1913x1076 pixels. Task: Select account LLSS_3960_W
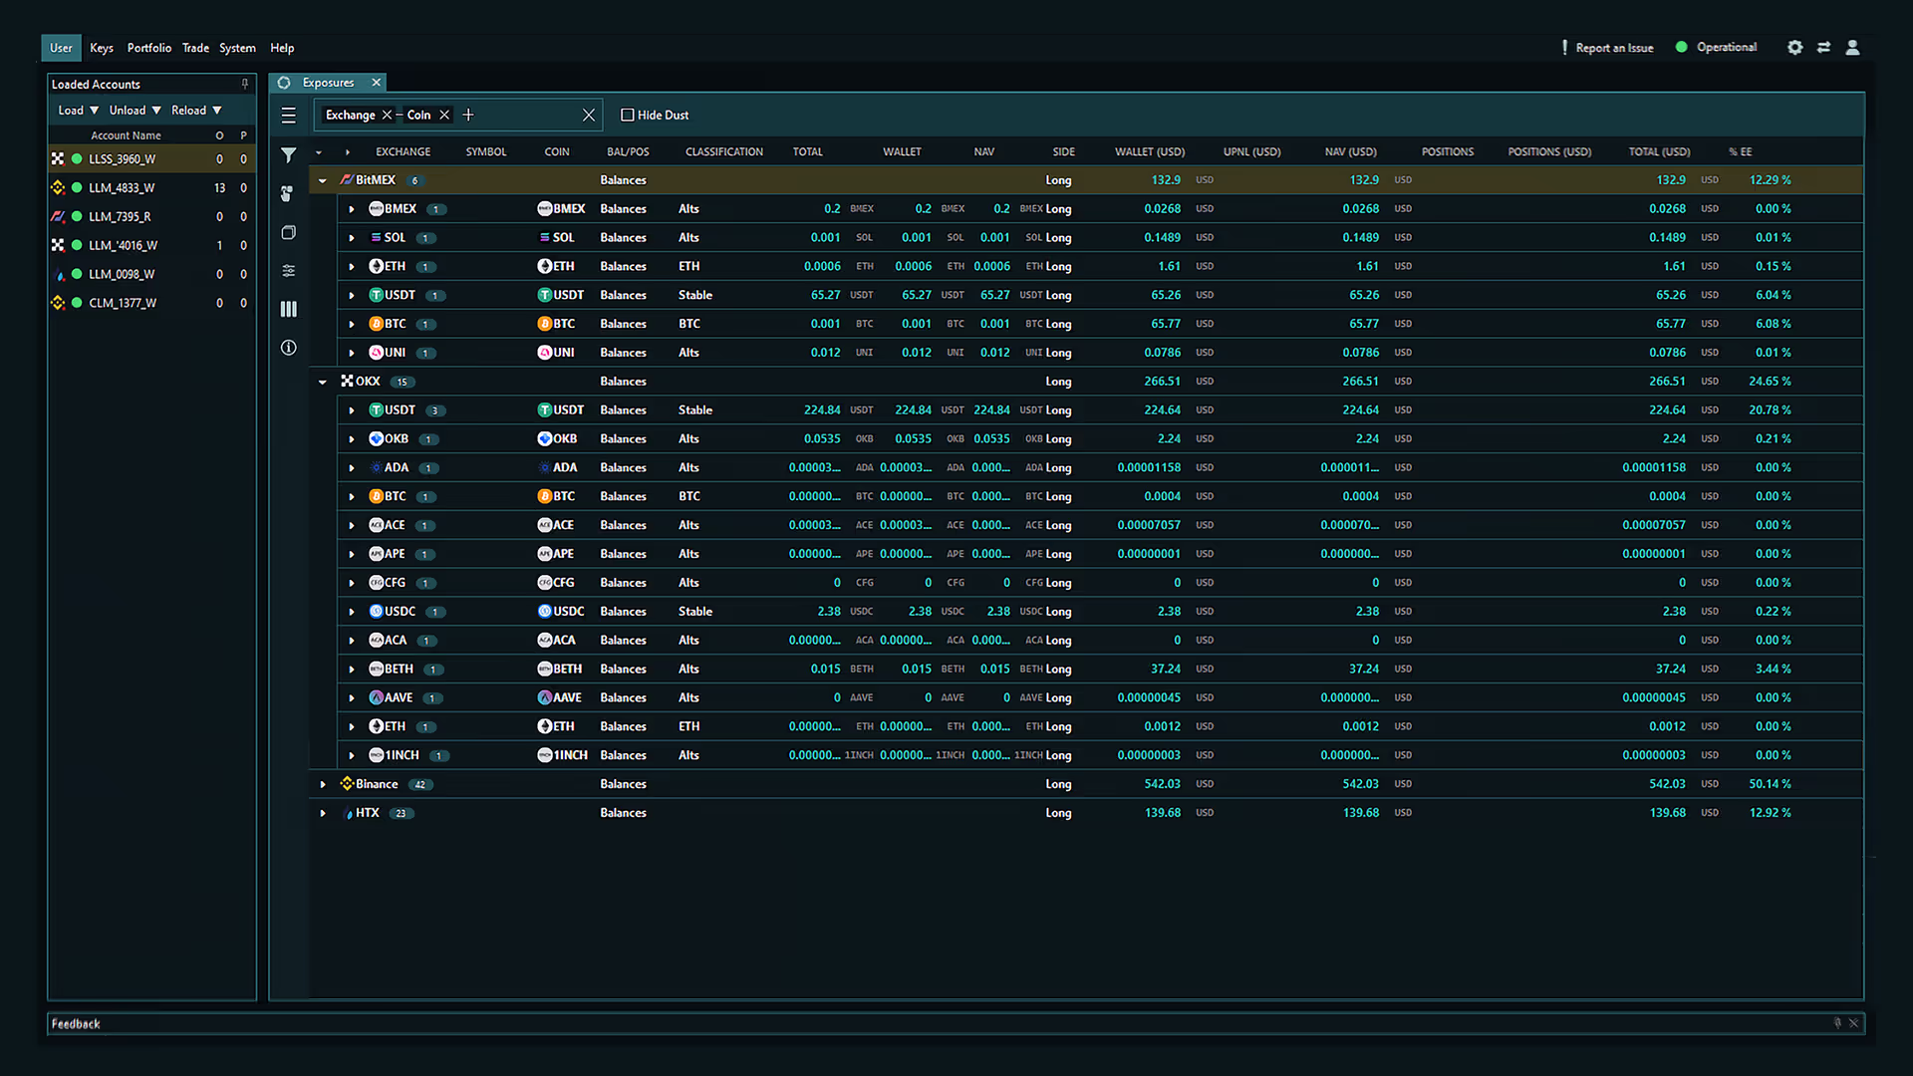pos(151,159)
